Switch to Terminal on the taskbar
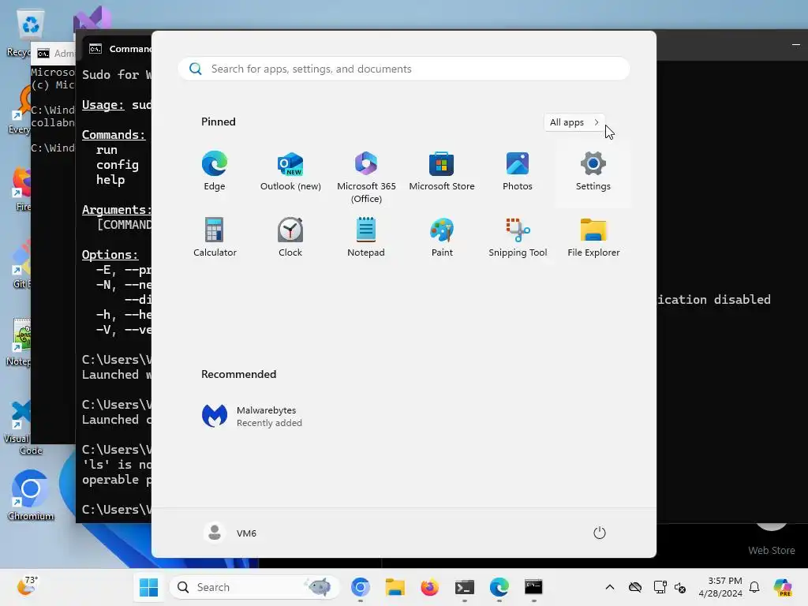The height and width of the screenshot is (606, 808). tap(464, 587)
